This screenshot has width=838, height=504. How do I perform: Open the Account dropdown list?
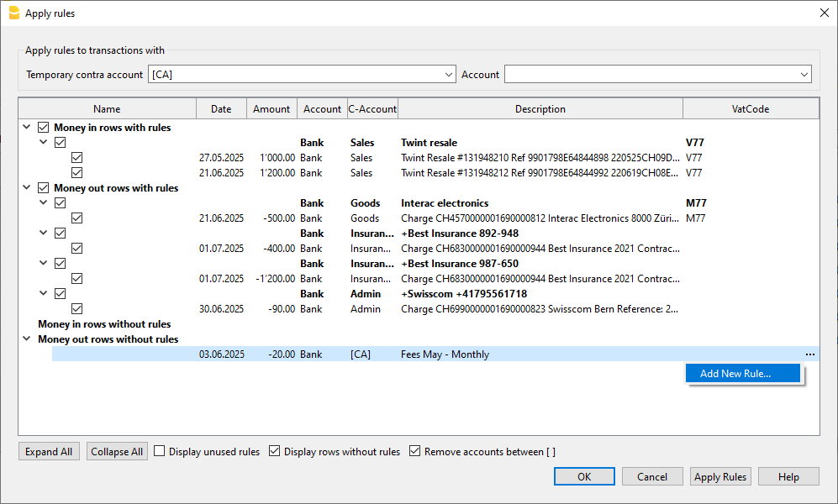[x=804, y=75]
